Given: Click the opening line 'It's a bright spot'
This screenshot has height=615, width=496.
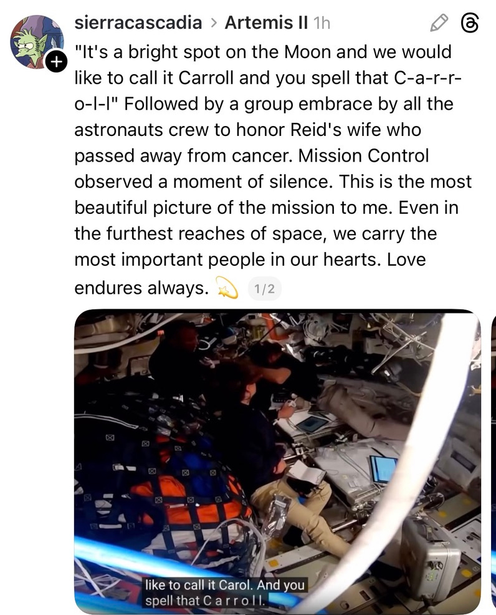Looking at the screenshot, I should (151, 52).
